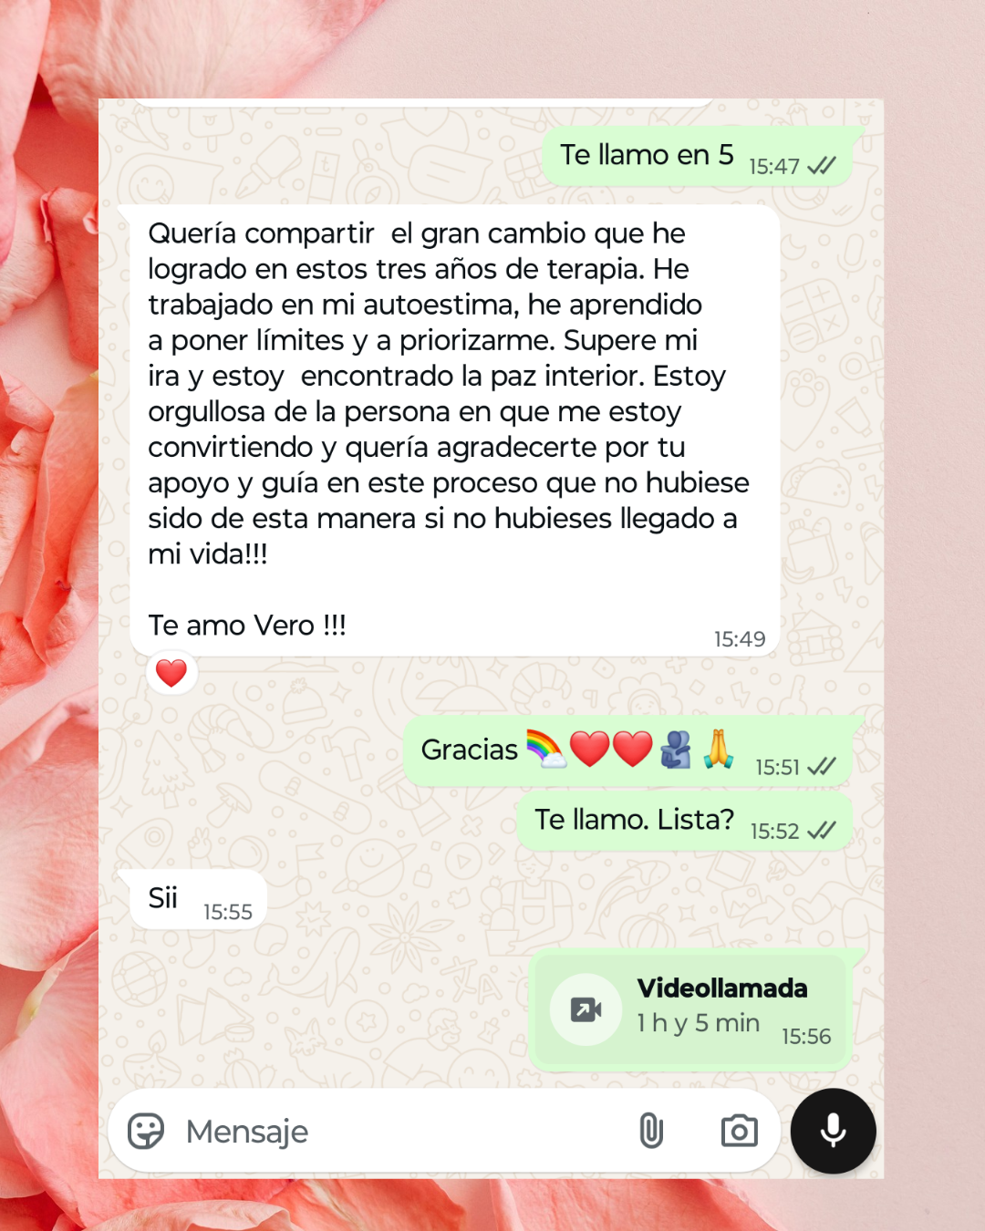This screenshot has width=985, height=1231.
Task: Tap the praying hands emoji
Action: pos(718,750)
